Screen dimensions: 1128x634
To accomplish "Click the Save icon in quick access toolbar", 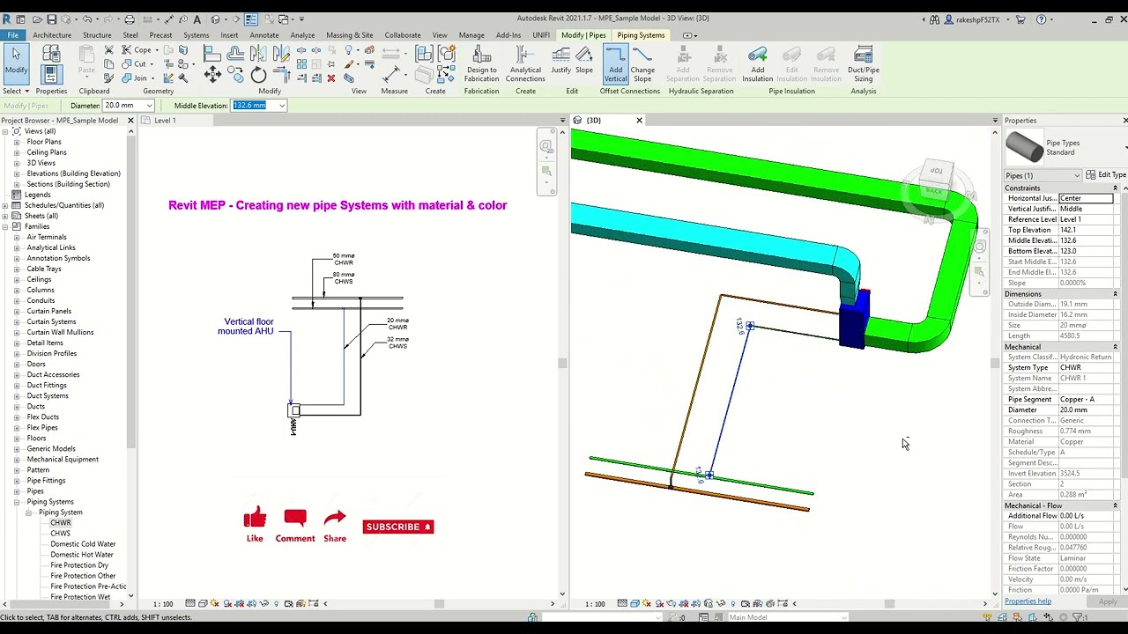I will click(x=52, y=18).
